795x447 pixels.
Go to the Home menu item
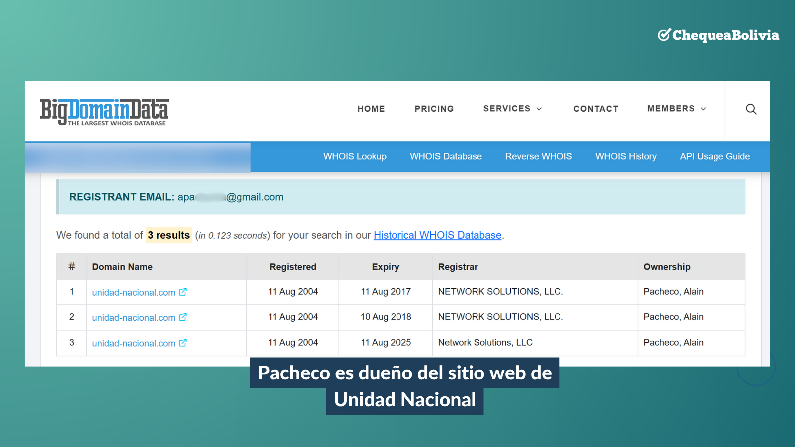point(371,109)
